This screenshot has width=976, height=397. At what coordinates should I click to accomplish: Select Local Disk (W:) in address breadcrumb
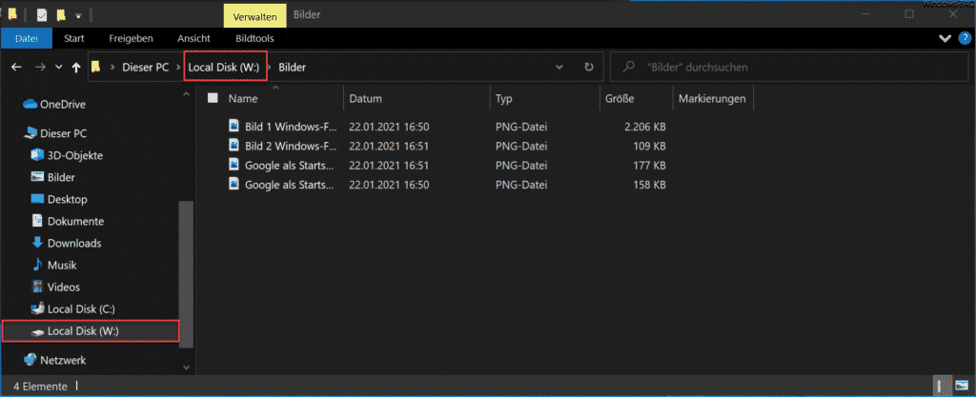(225, 67)
